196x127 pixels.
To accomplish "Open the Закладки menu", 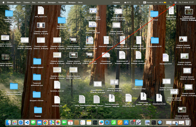I will [x=52, y=2].
